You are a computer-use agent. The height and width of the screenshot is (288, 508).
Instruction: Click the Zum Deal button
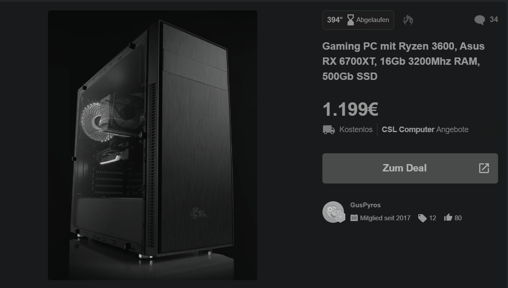[410, 168]
